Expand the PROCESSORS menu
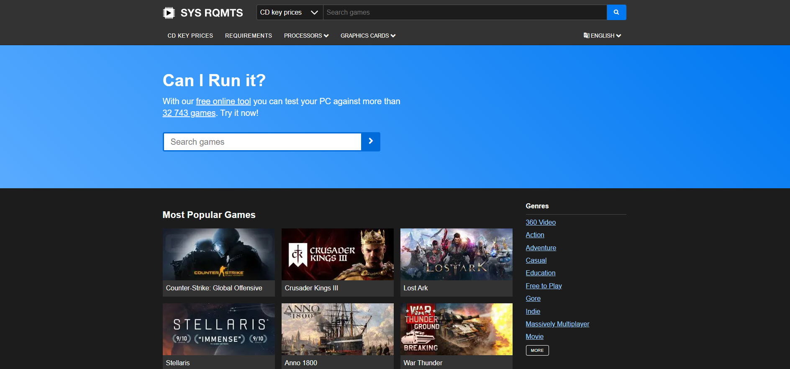 (x=306, y=36)
